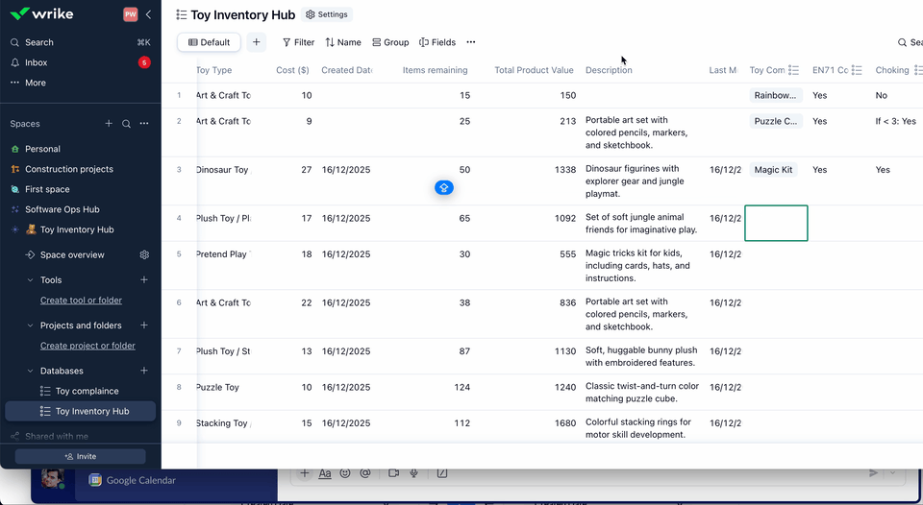Open the Toy complaince database

pos(87,391)
